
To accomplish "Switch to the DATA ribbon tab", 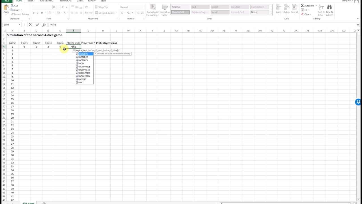I will pos(80,1).
